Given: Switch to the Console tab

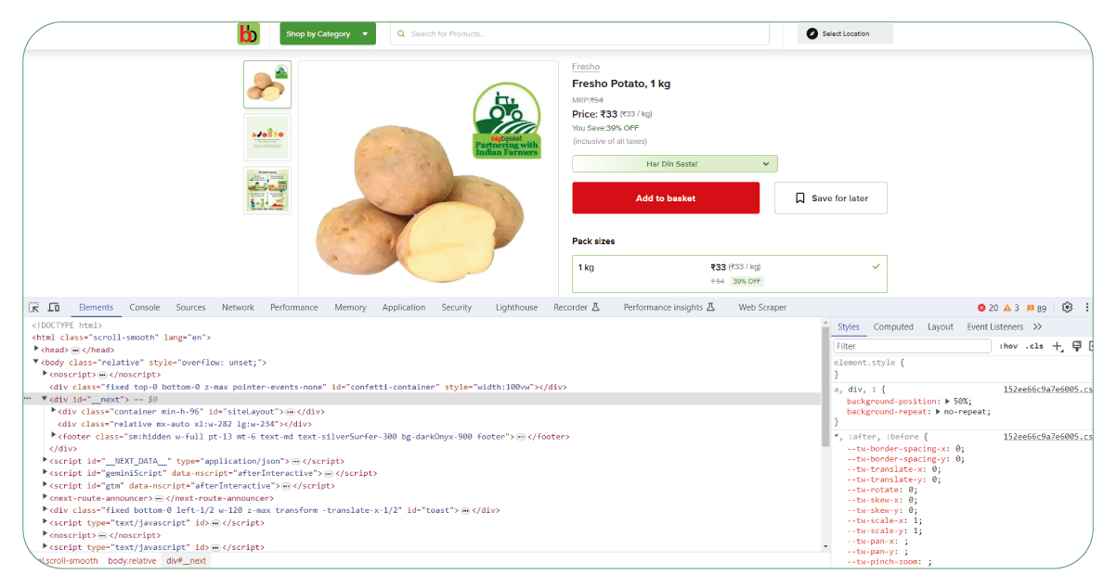Looking at the screenshot, I should tap(145, 307).
